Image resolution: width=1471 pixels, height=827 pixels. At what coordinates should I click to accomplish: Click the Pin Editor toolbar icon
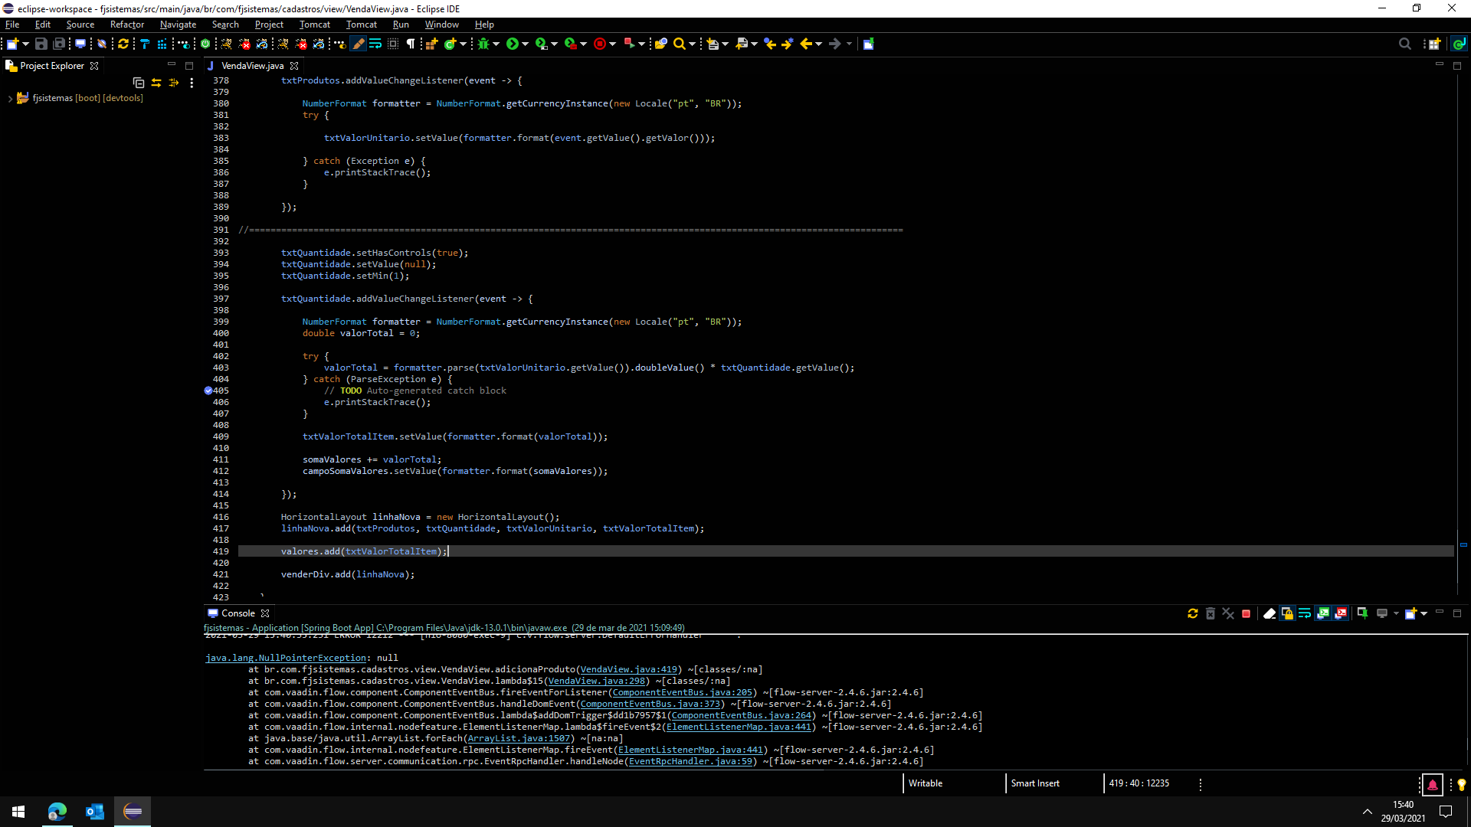tap(868, 44)
